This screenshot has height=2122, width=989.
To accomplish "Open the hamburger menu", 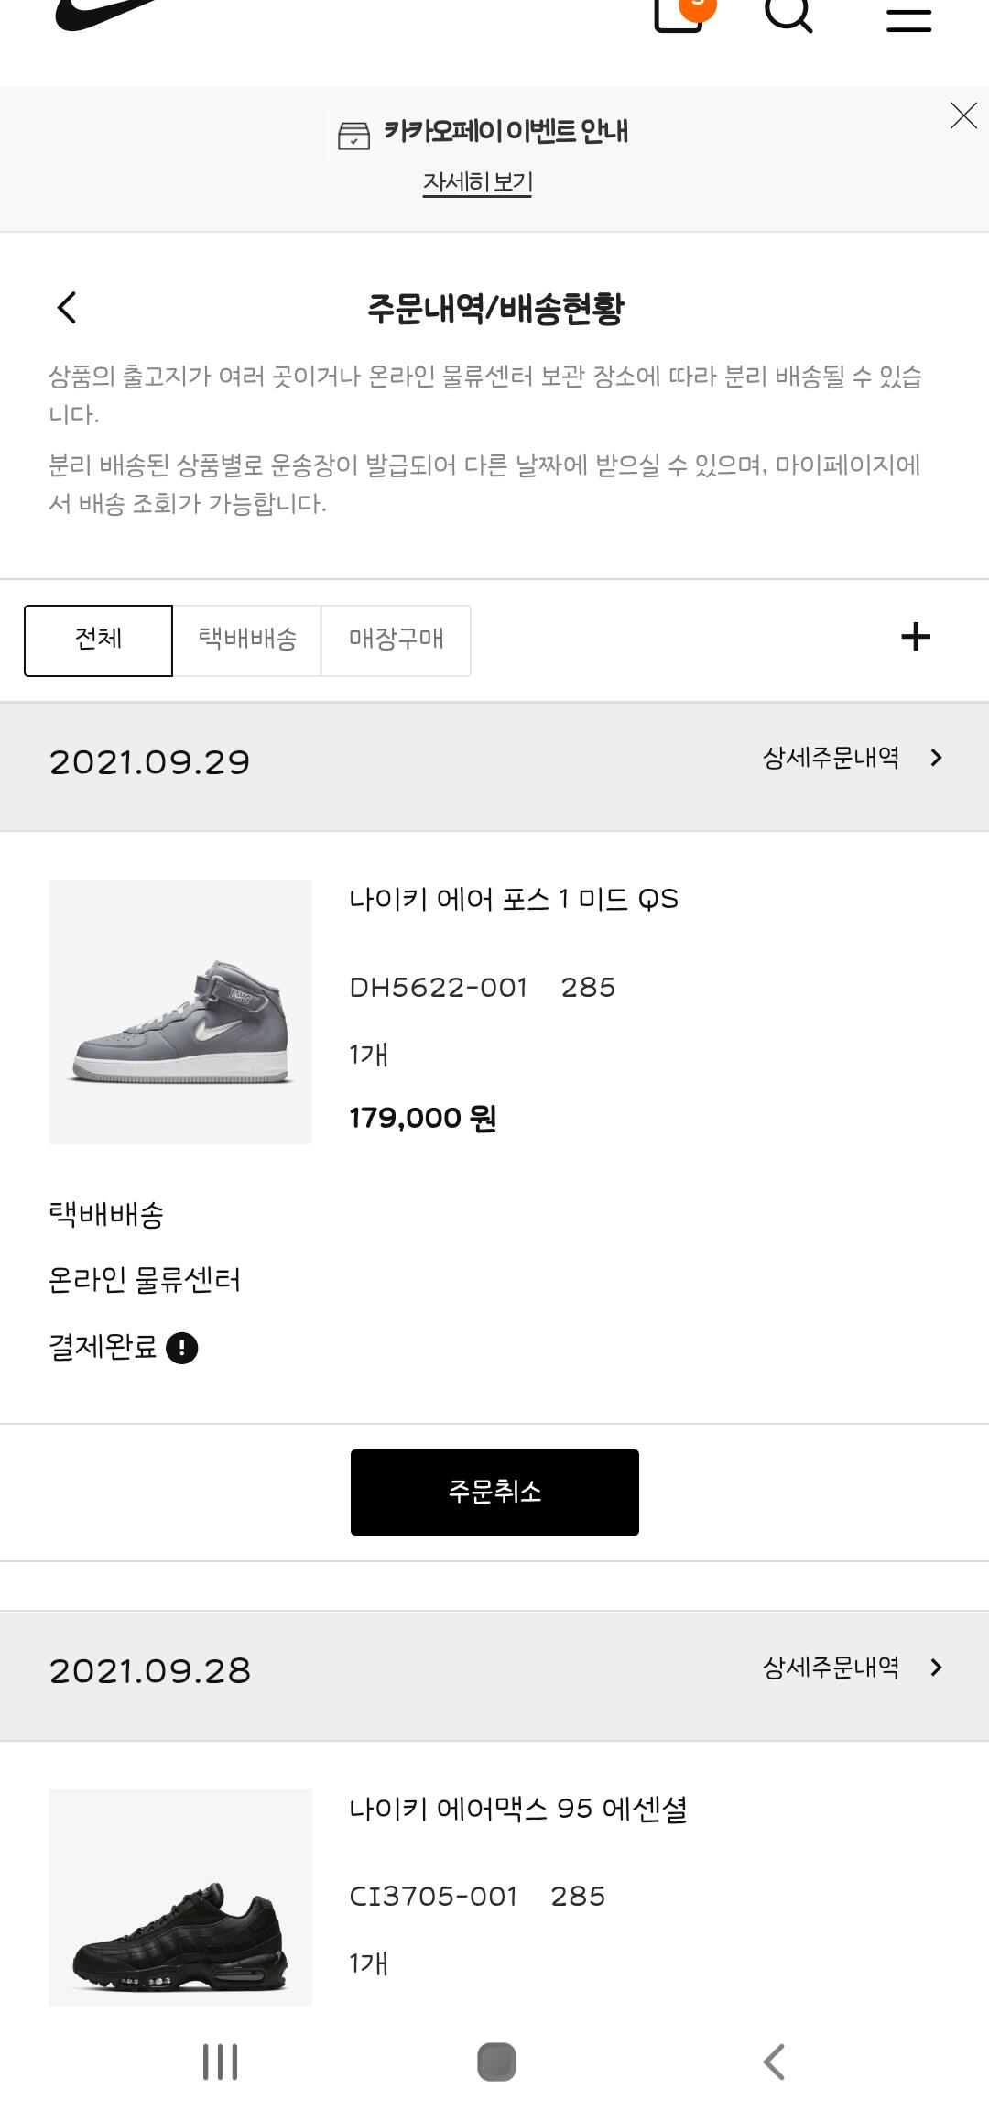I will pos(908,18).
